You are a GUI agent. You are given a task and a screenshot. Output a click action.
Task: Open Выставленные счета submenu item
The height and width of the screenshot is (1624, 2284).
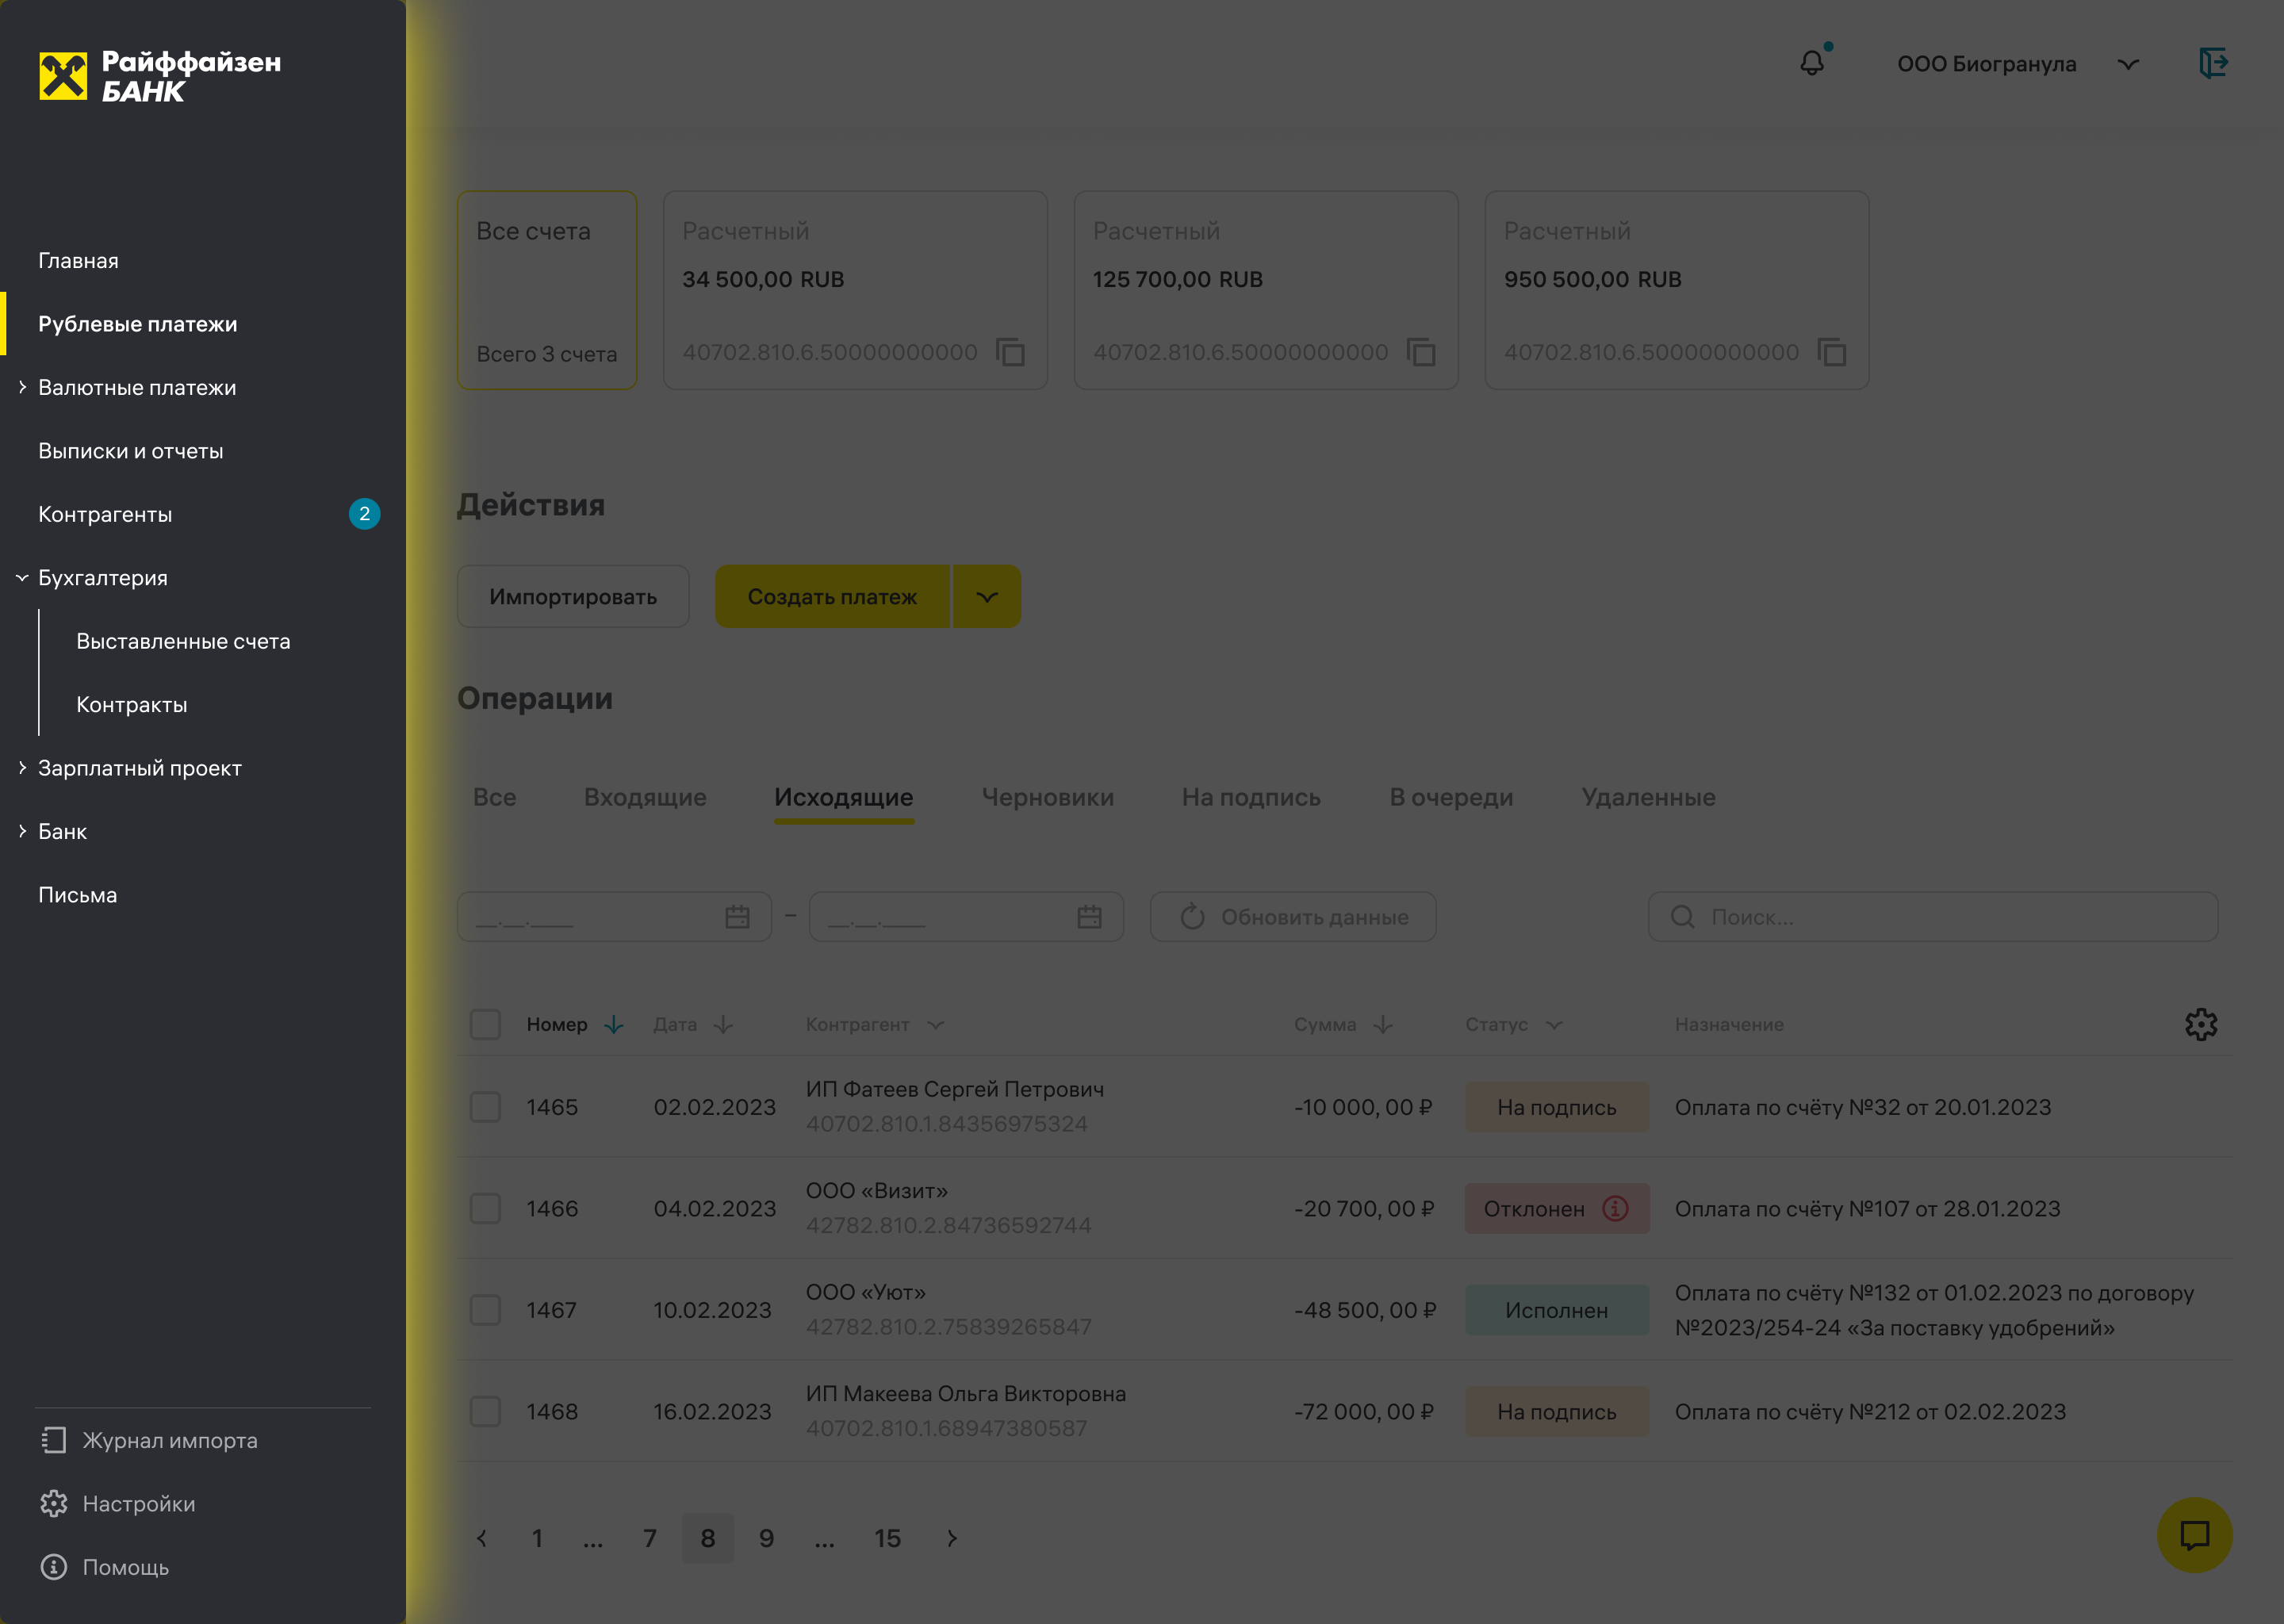coord(183,641)
